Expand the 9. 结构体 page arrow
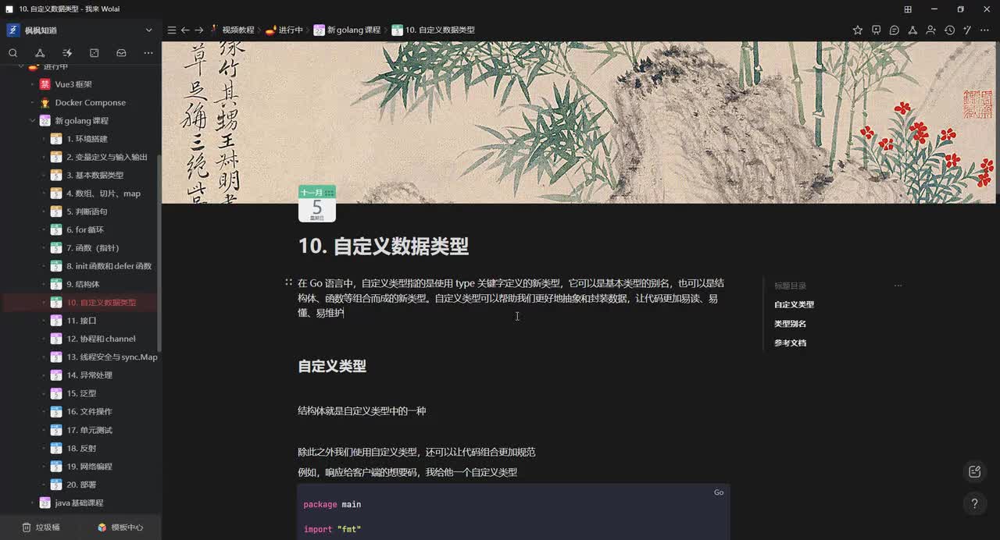1000x540 pixels. 43,284
